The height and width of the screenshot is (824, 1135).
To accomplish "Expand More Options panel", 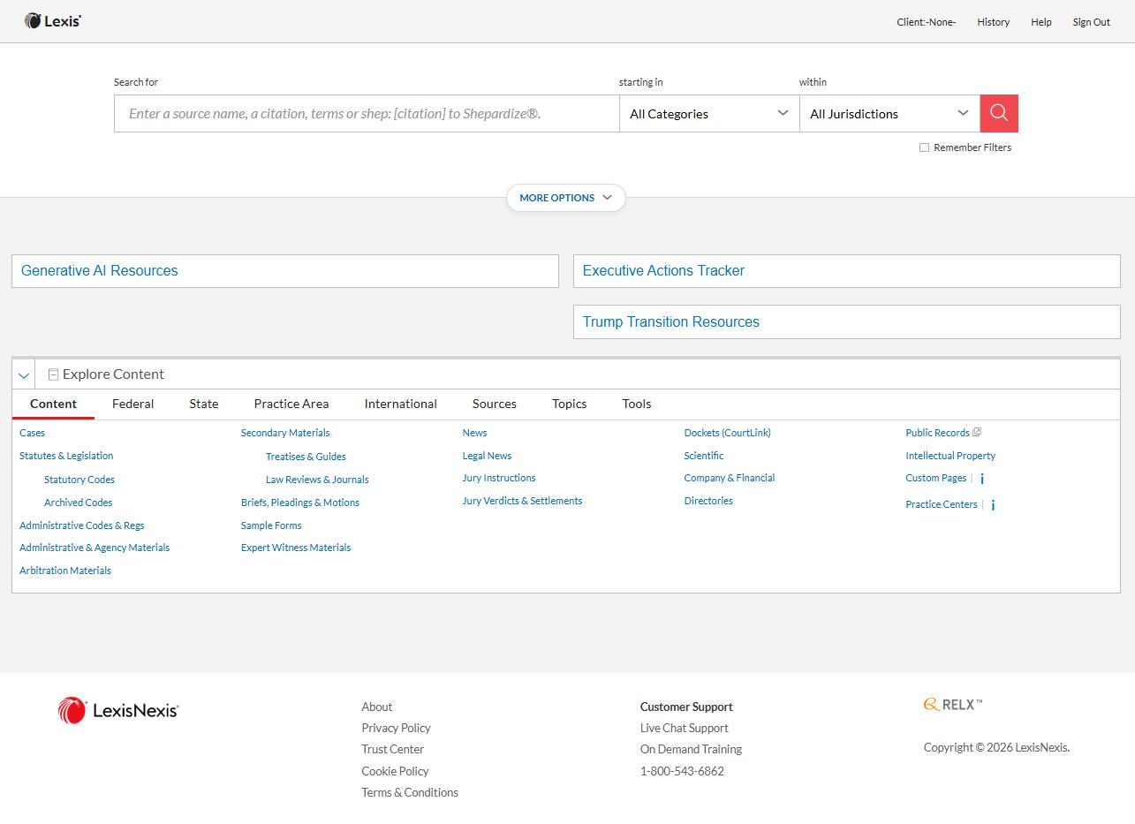I will tap(565, 198).
